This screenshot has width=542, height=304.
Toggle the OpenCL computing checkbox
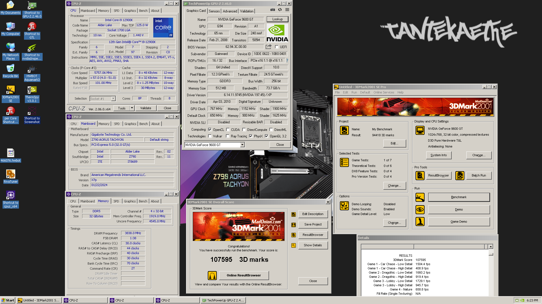(x=210, y=130)
